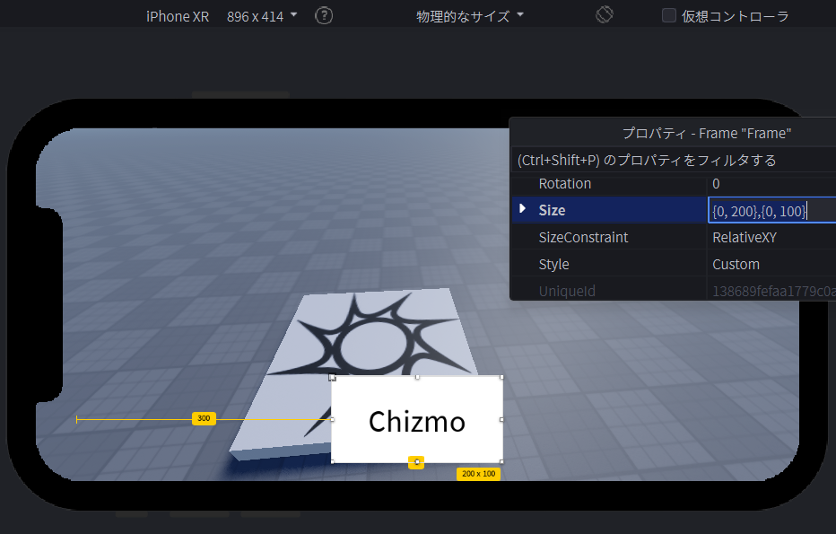Click the bottom-left resize handle of frame
This screenshot has width=836, height=534.
click(x=332, y=461)
